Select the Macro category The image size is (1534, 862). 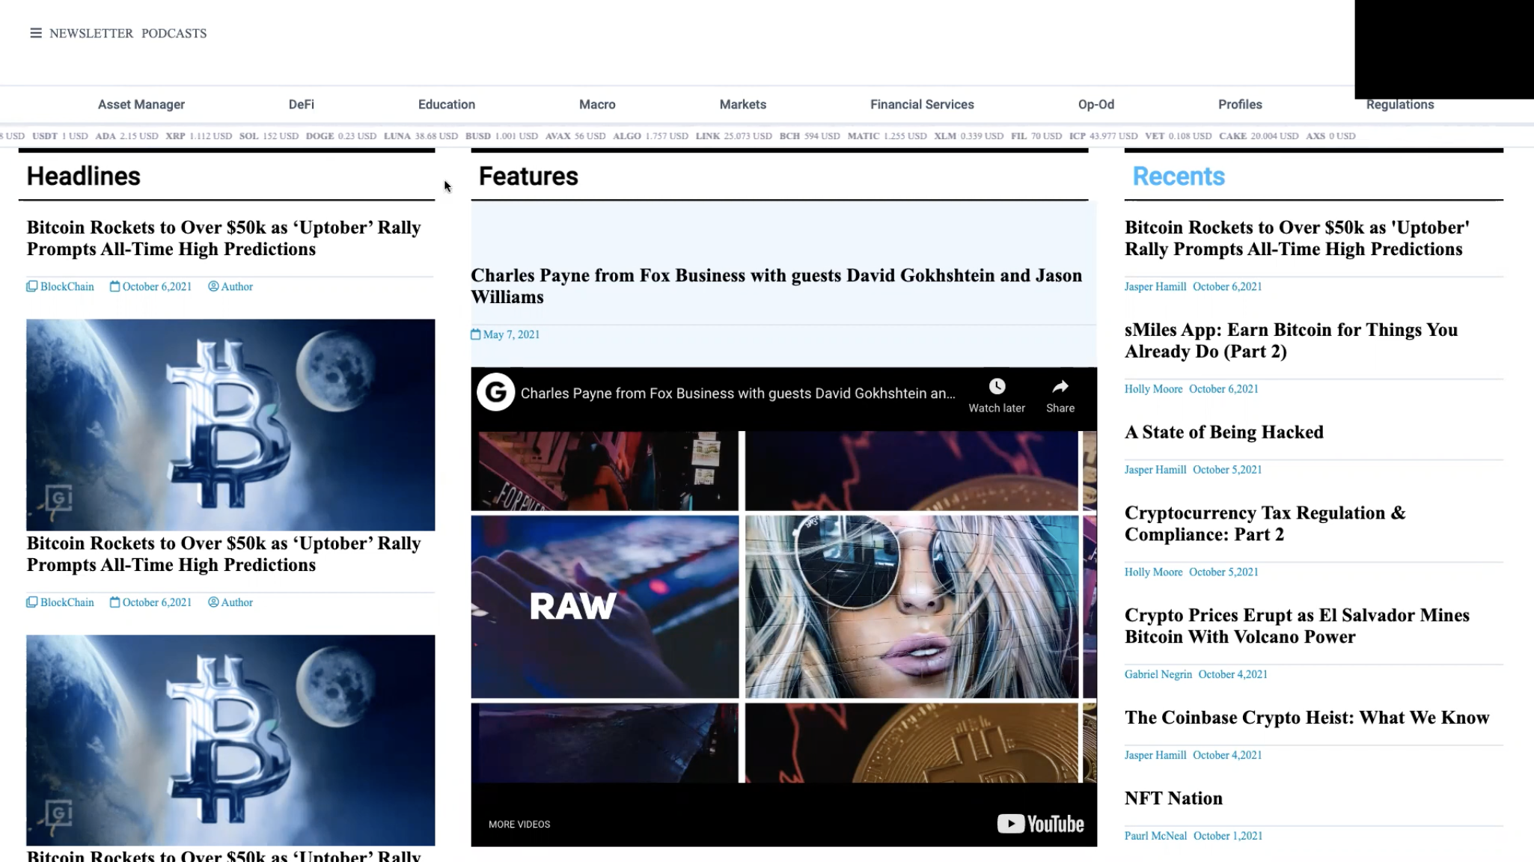[x=597, y=105]
